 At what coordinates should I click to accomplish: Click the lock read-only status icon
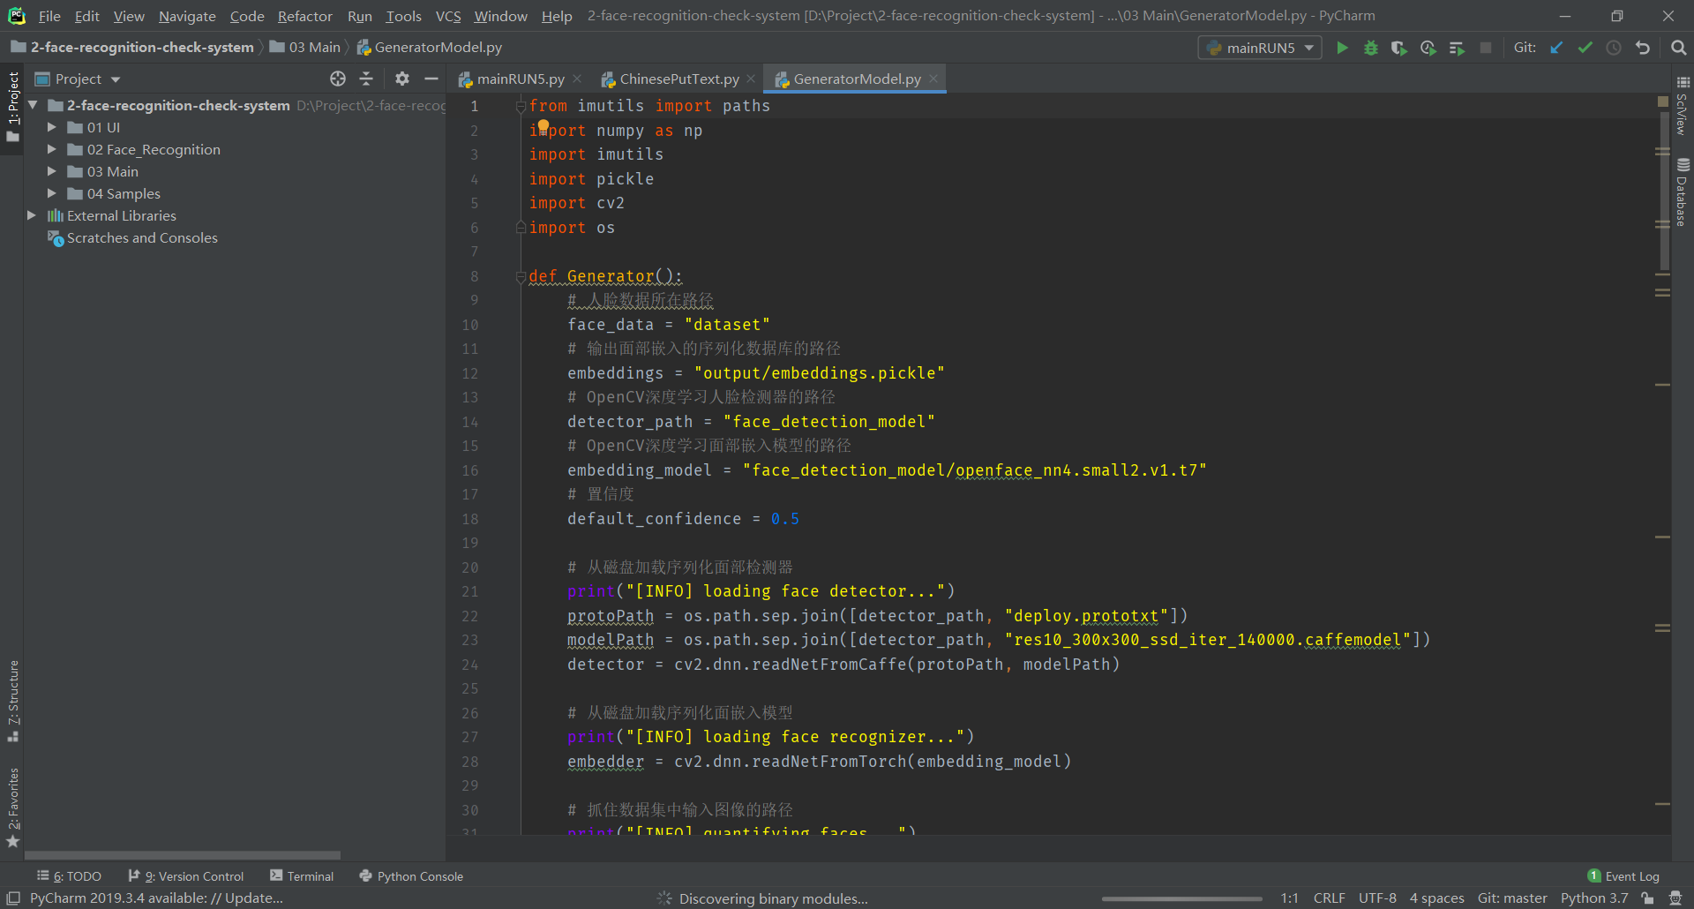[1647, 898]
